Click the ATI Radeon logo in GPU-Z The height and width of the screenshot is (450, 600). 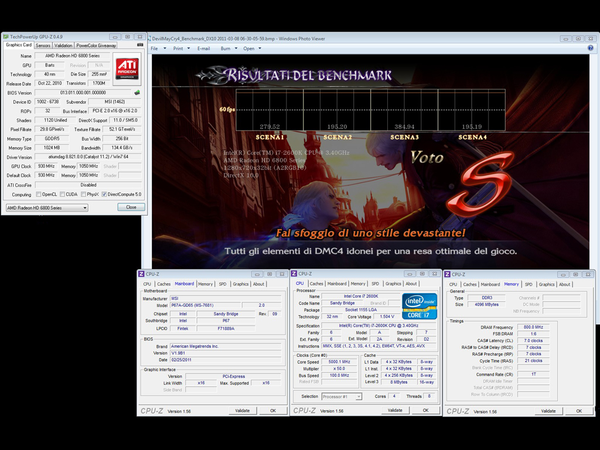127,69
